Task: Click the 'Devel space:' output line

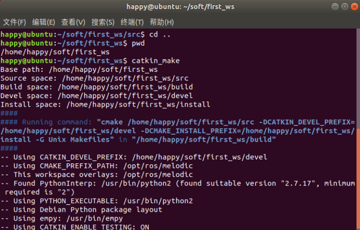Action: [97, 96]
